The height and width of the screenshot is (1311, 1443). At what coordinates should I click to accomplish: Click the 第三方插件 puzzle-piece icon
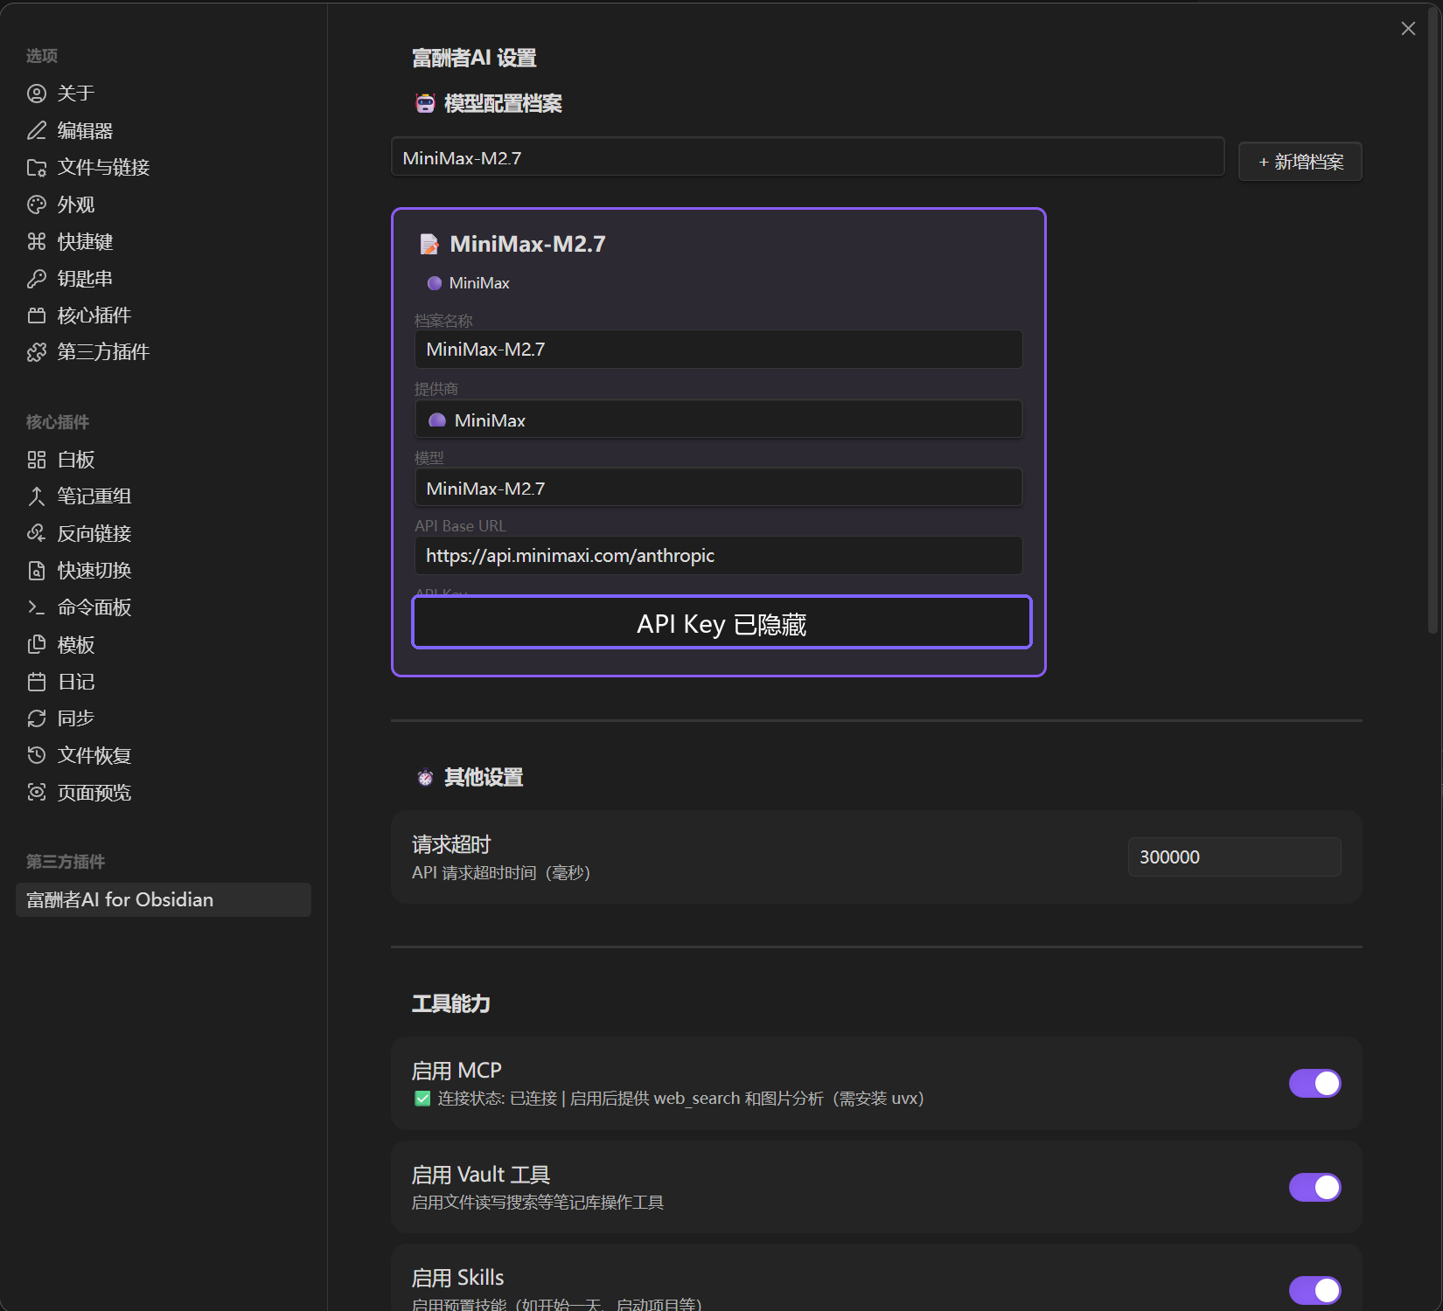click(37, 352)
